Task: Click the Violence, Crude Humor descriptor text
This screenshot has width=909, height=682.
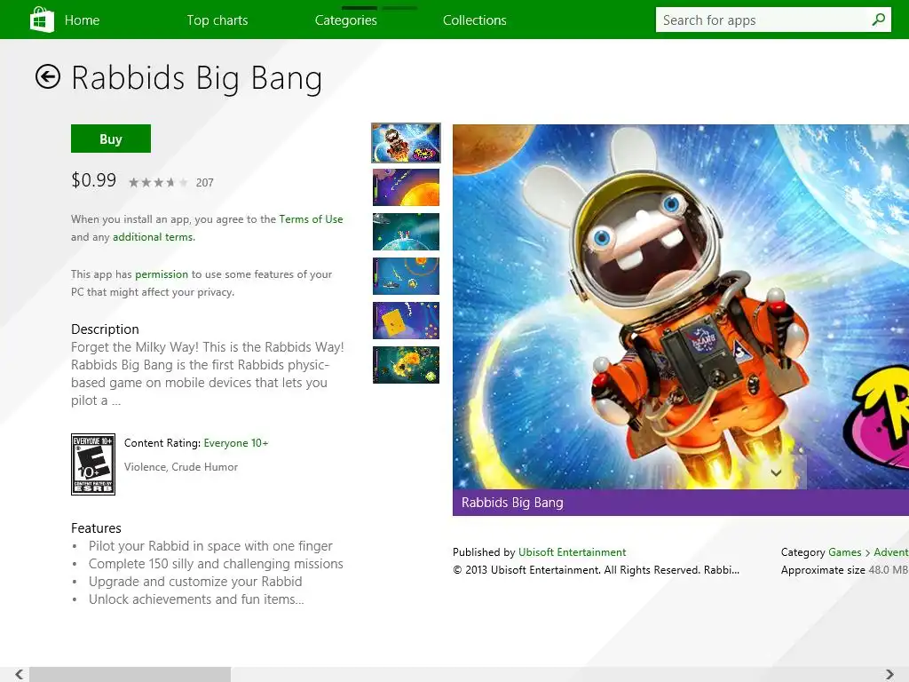Action: point(181,467)
